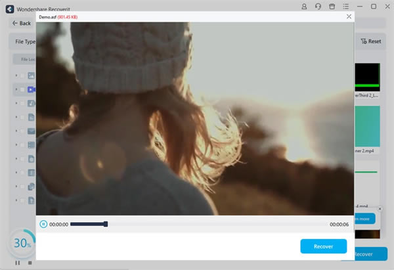
Task: Open the user account icon
Action: click(304, 7)
